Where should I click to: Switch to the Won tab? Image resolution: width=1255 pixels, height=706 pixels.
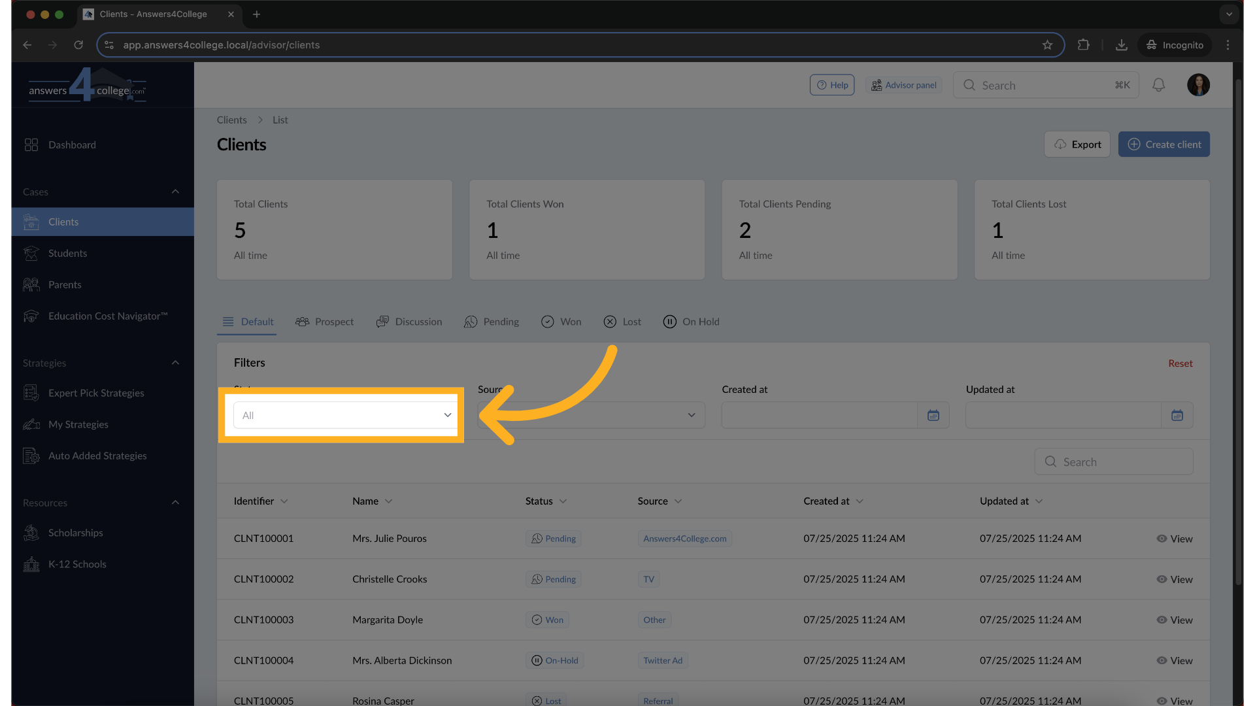point(561,322)
